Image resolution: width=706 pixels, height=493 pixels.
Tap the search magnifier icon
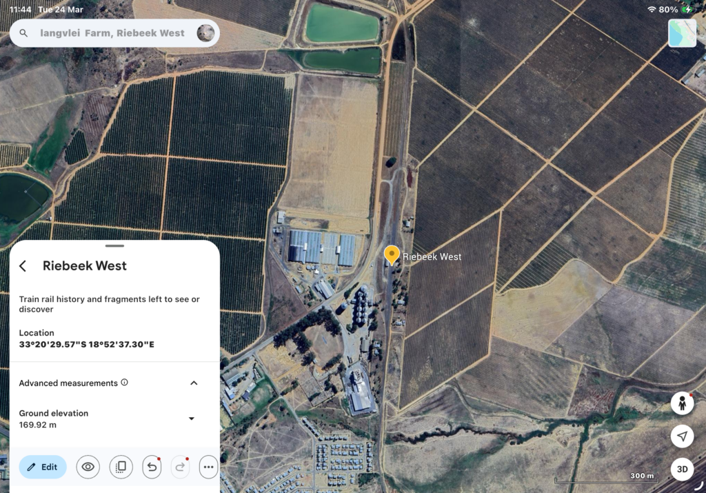24,33
